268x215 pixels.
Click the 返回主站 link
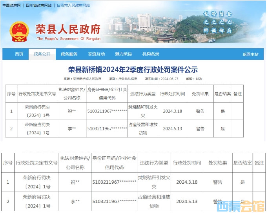pyautogui.click(x=250, y=54)
